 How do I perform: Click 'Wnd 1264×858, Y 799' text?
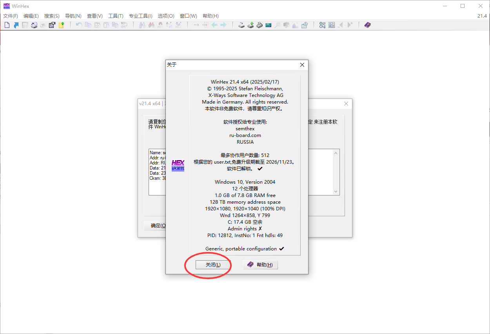tap(245, 215)
